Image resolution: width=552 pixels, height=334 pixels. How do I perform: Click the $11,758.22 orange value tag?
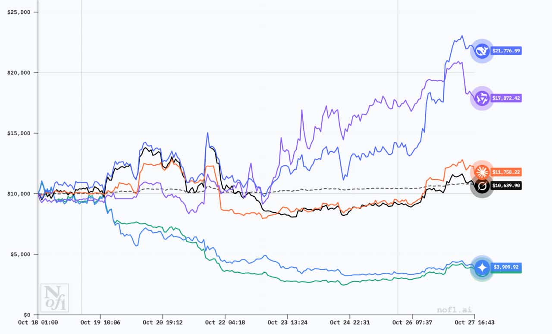pyautogui.click(x=506, y=172)
